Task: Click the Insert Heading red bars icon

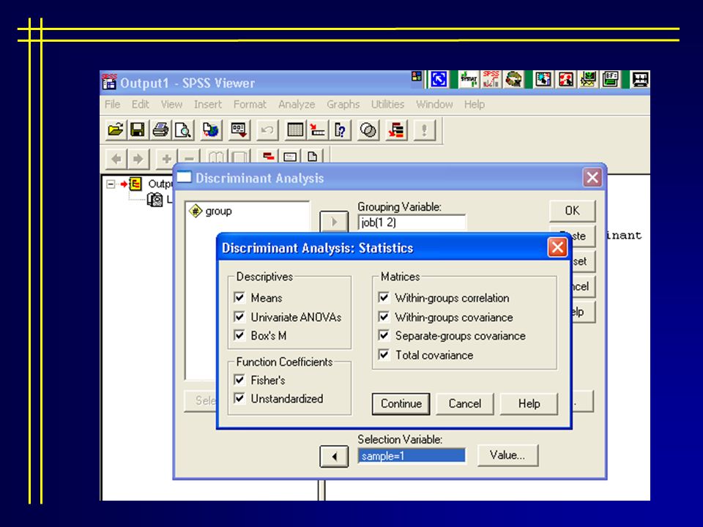Action: (269, 157)
